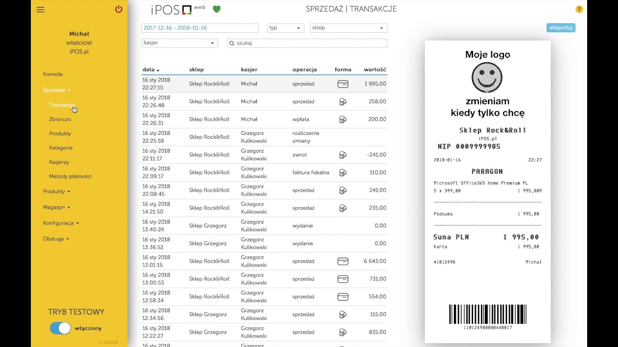Viewport: 618px width, 347px height.
Task: Click coins icon in zwrot row
Action: click(x=343, y=155)
